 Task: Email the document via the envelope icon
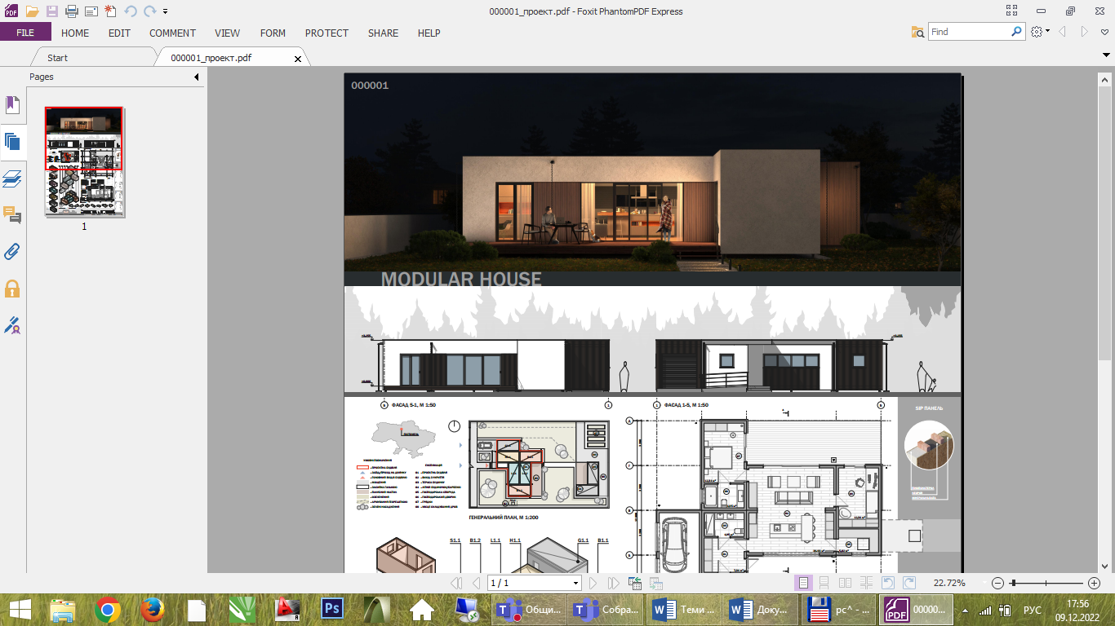tap(91, 11)
